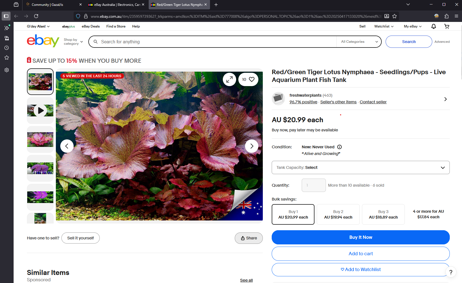
Task: Select the Buy 2 bulk savings option
Action: pyautogui.click(x=338, y=214)
